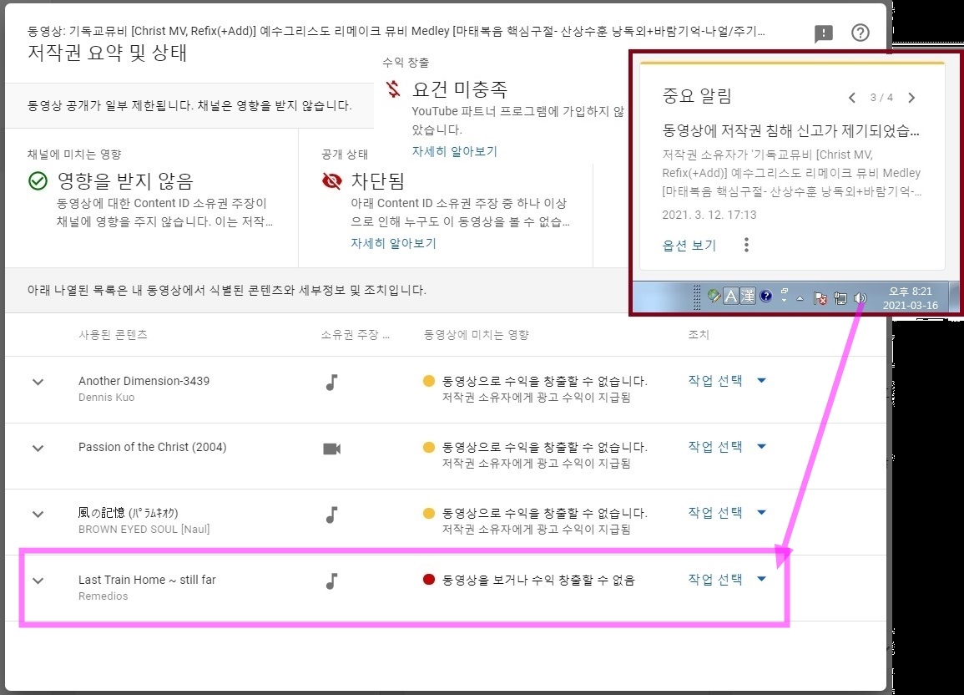Click the 요건 미충족 monetization status text
Image resolution: width=964 pixels, height=695 pixels.
point(460,89)
